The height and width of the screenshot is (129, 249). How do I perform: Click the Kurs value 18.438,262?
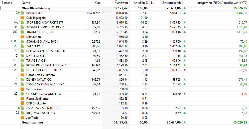coord(93,13)
